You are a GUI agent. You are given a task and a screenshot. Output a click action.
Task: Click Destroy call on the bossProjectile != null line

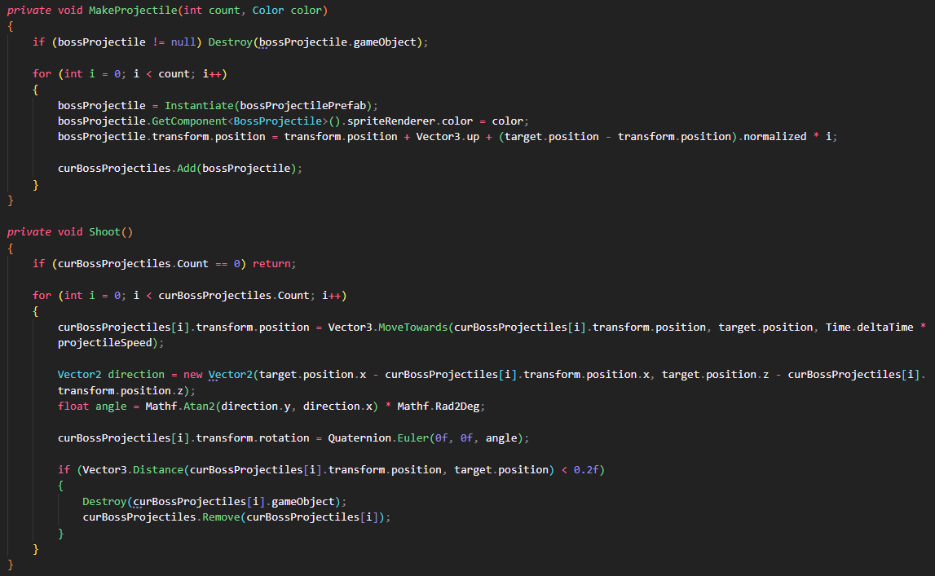click(230, 42)
